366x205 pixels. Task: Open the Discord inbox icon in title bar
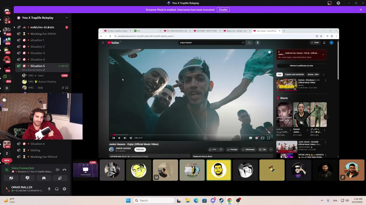(330, 3)
